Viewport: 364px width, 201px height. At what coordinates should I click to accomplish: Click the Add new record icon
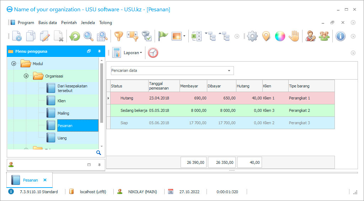pos(17,36)
